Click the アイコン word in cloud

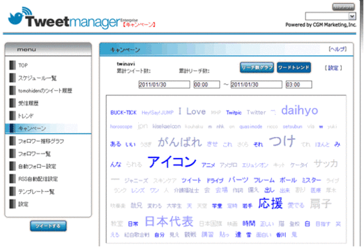[x=172, y=162]
